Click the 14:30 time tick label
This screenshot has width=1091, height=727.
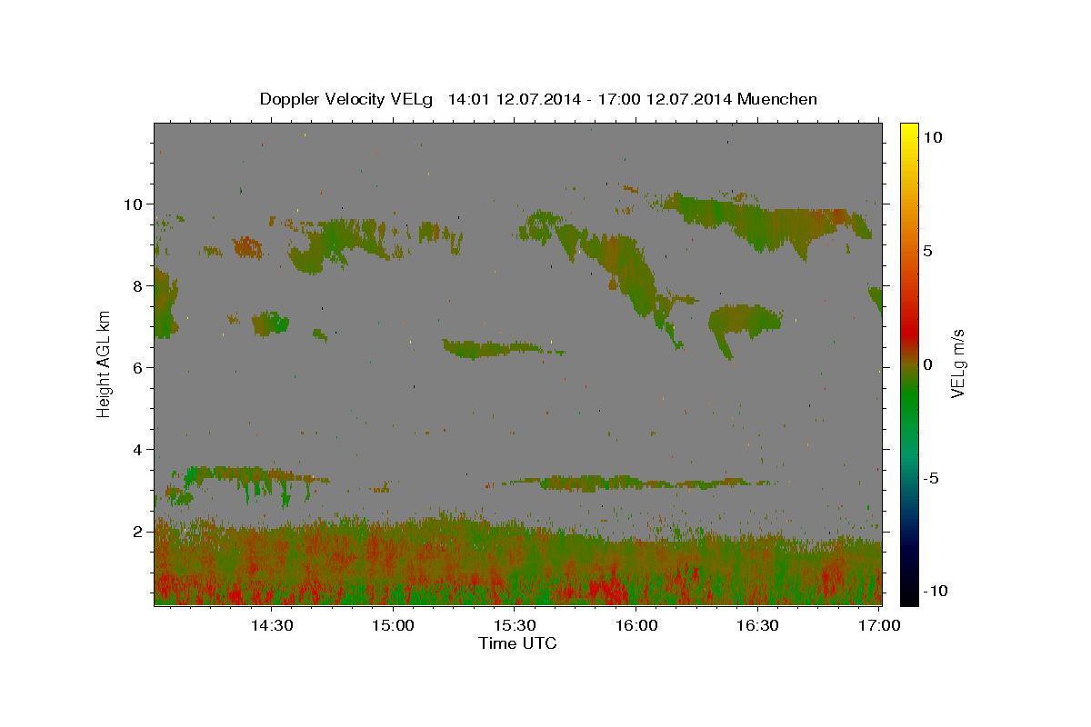271,625
